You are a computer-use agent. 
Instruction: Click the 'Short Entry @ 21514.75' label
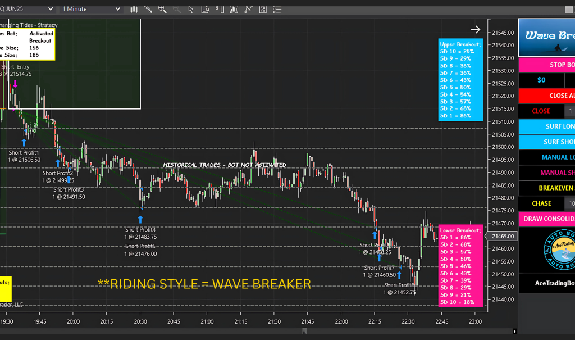16,70
